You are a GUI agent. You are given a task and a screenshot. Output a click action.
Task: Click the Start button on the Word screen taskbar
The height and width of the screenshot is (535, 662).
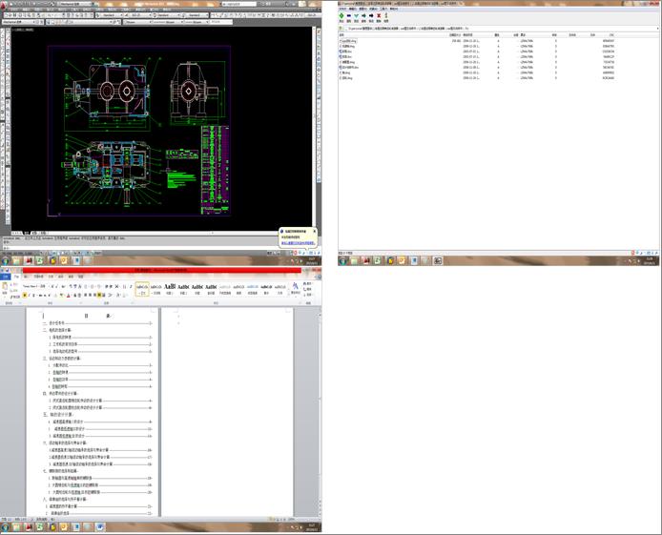coord(5,527)
